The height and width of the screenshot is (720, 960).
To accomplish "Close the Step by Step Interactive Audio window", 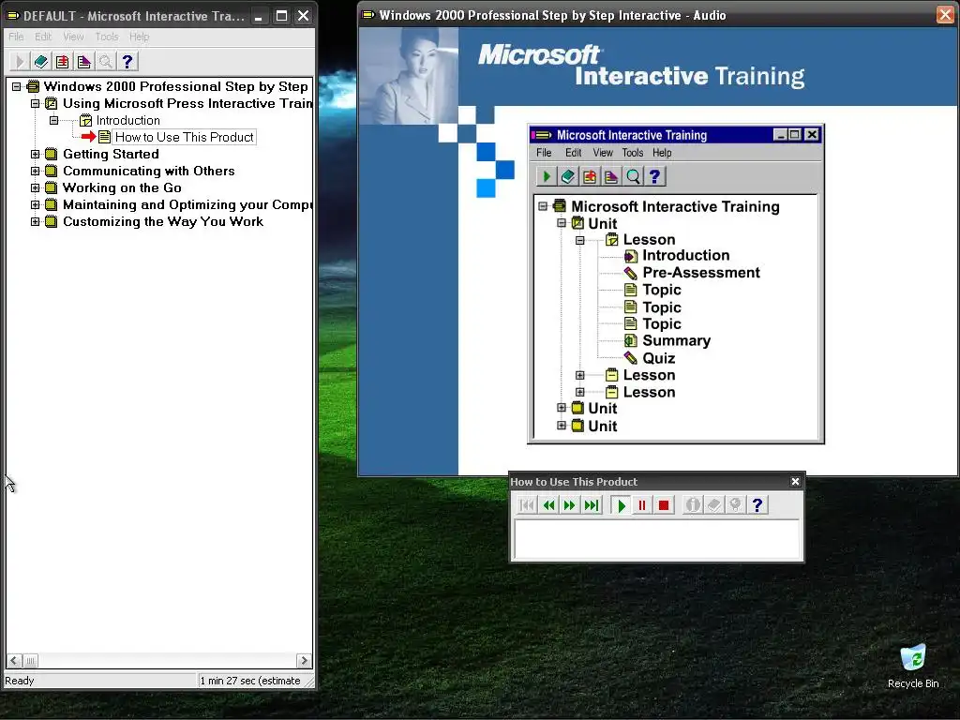I will 945,15.
